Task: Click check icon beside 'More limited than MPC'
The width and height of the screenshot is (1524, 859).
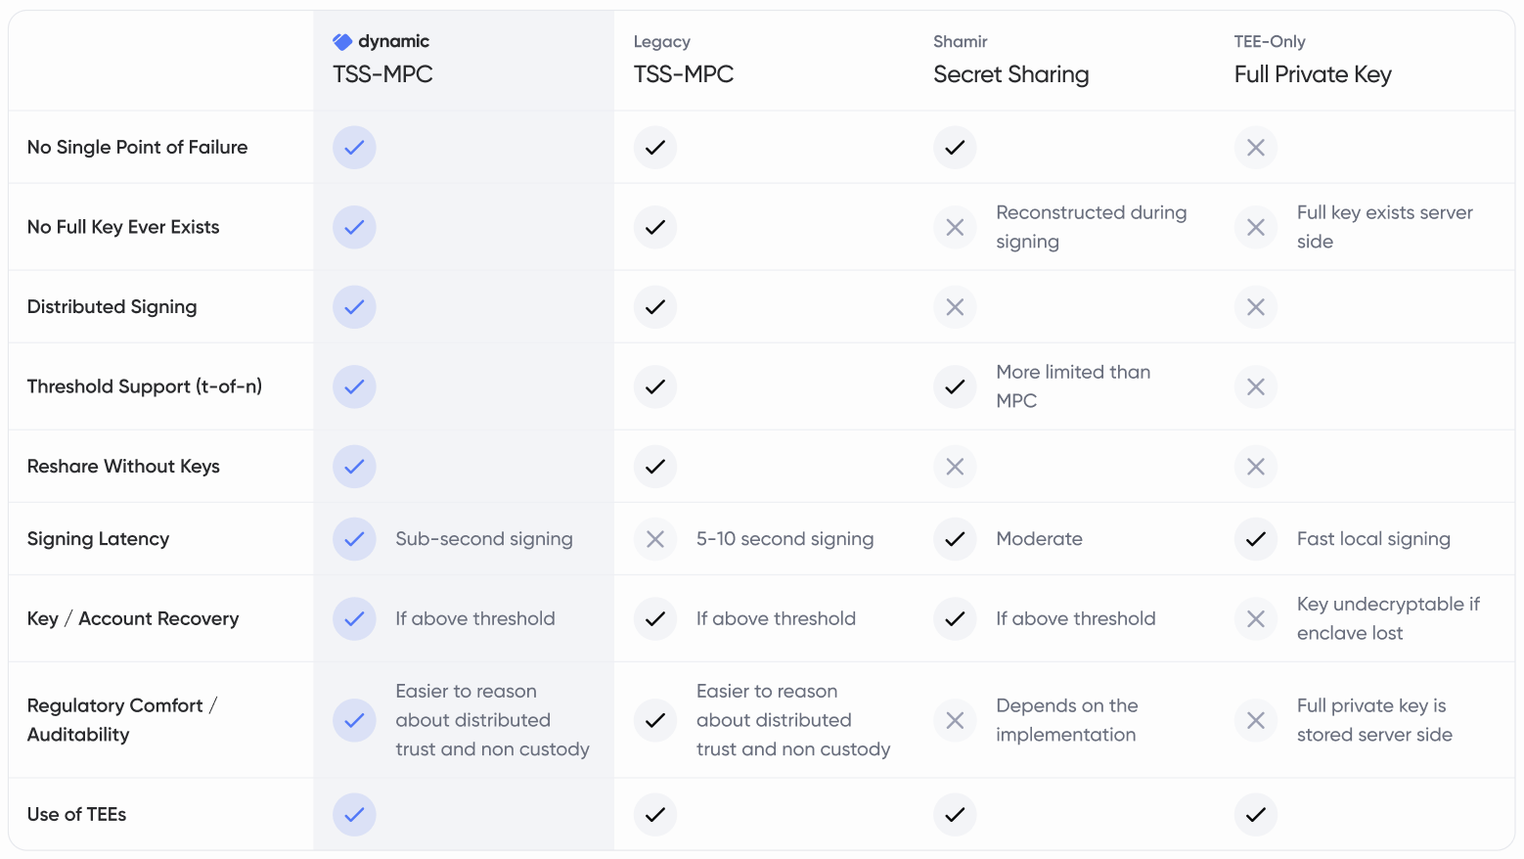Action: pos(955,386)
